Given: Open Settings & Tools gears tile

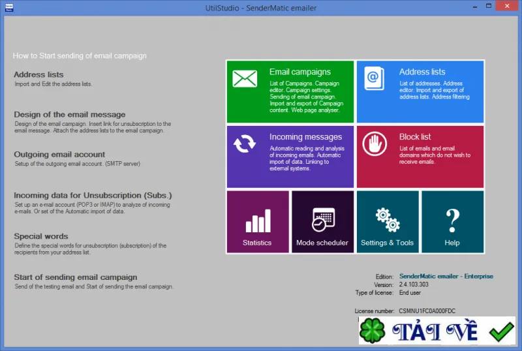Looking at the screenshot, I should (x=388, y=222).
